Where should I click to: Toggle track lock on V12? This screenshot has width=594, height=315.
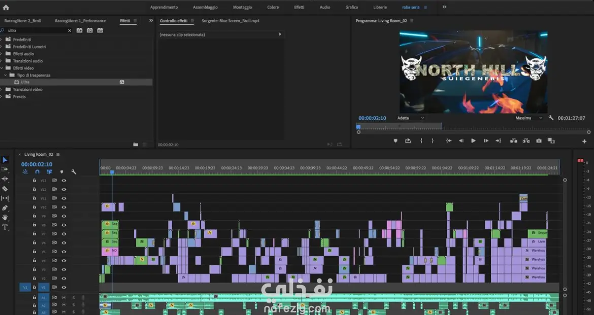click(x=35, y=189)
